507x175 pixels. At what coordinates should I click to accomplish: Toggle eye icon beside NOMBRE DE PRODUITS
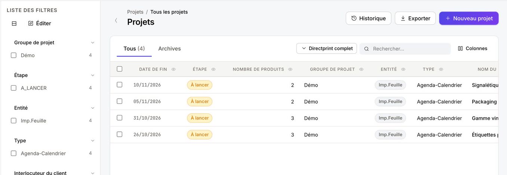point(291,69)
